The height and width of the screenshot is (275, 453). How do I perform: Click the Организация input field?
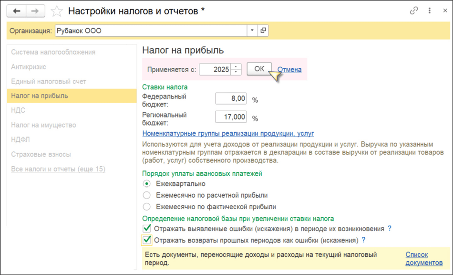point(151,31)
